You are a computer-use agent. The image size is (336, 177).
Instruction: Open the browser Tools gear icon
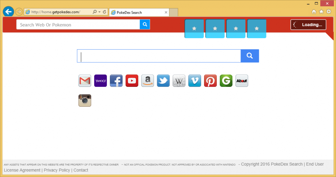click(329, 11)
